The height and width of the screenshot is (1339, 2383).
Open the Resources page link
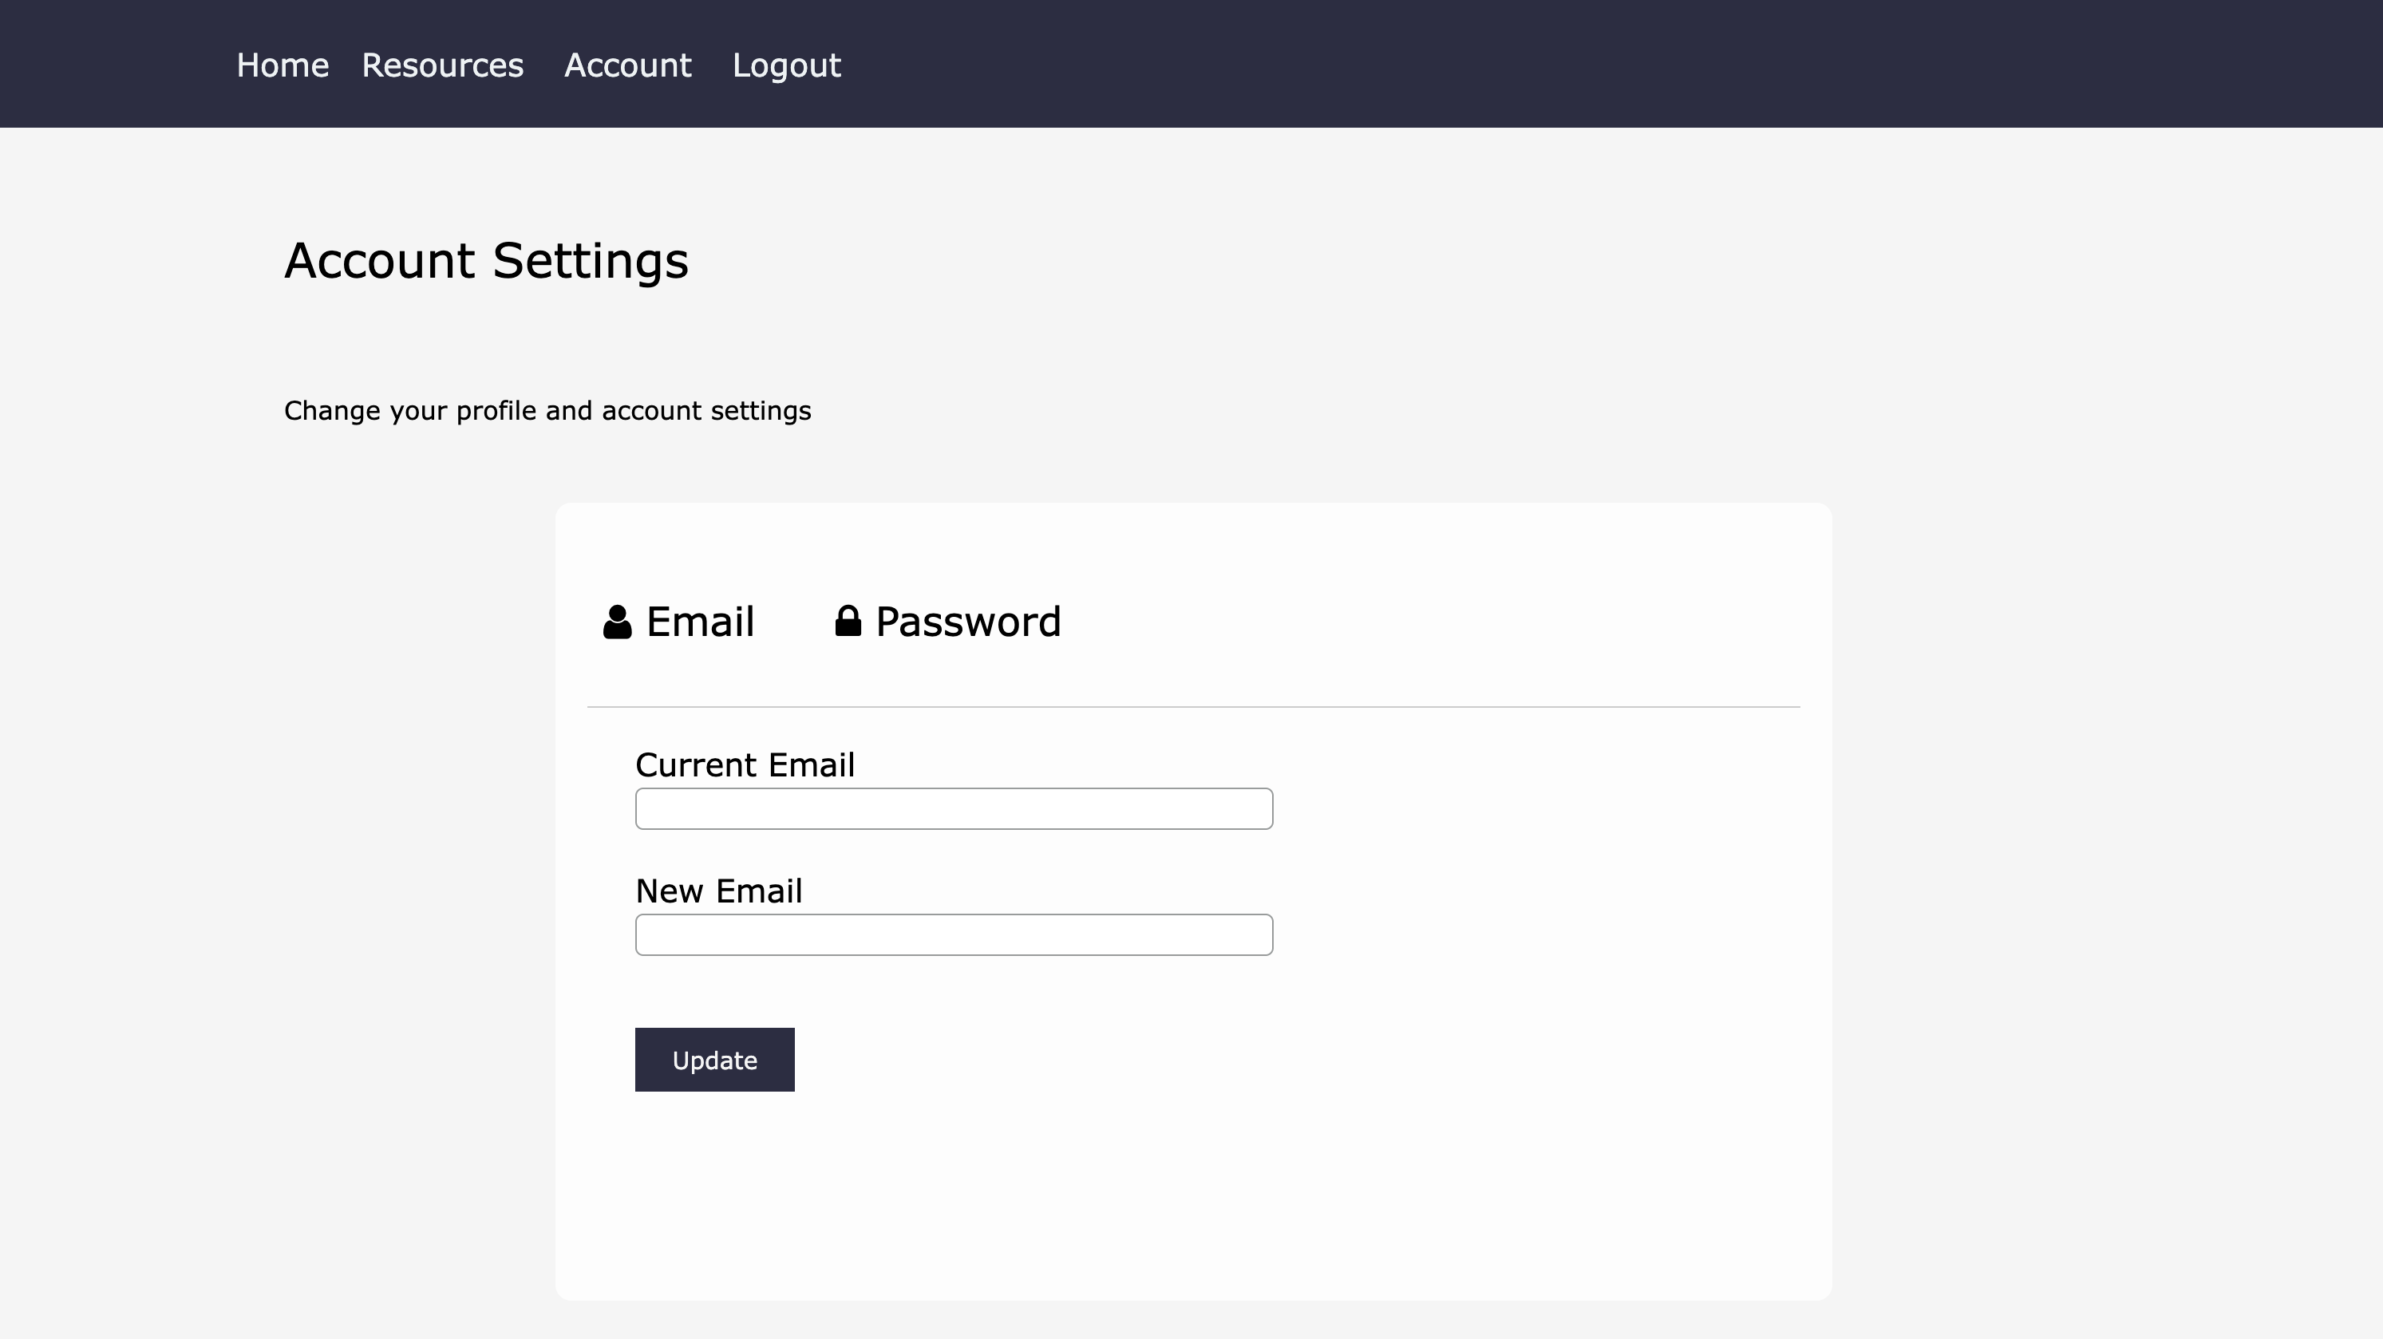pos(442,65)
